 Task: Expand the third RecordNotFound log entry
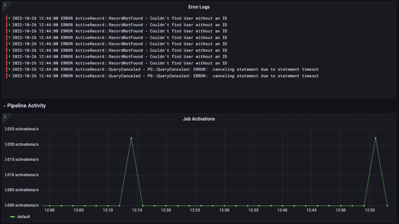tap(10, 31)
